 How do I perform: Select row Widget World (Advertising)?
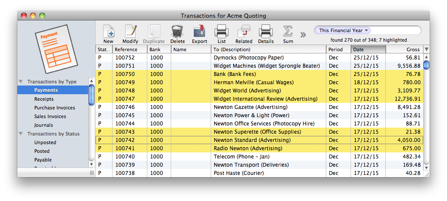click(259, 91)
